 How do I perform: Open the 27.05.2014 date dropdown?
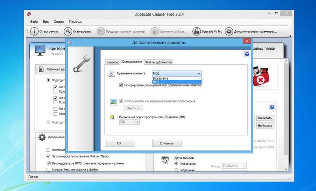(244, 166)
